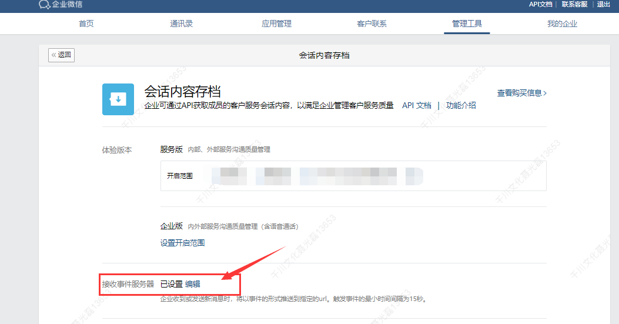Open the API 文档 link beside description
Screen dimensions: 619x324
point(416,105)
